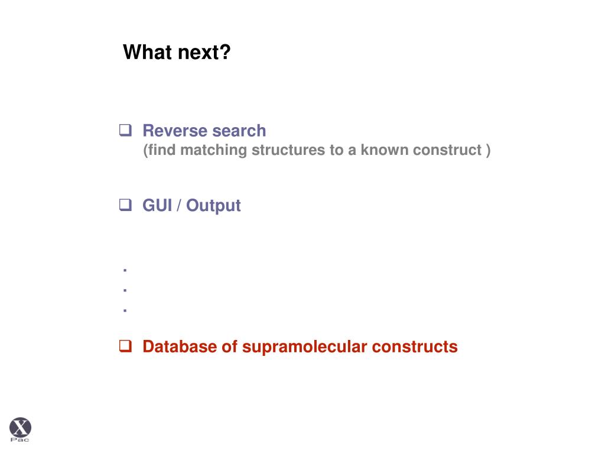
Task: Select the word "search" after Reverse
Action: (239, 131)
